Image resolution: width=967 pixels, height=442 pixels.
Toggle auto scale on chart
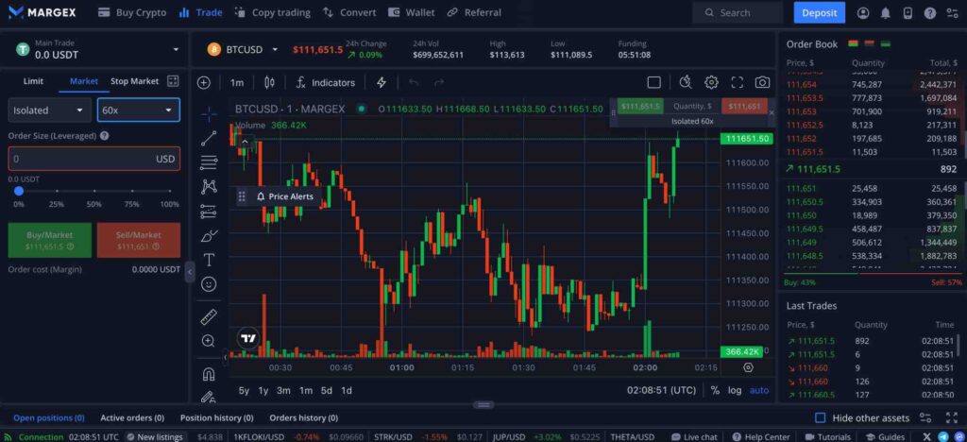(x=759, y=390)
